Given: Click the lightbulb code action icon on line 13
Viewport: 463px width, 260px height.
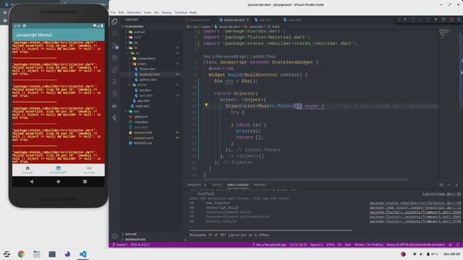Looking at the screenshot, I should (x=206, y=105).
